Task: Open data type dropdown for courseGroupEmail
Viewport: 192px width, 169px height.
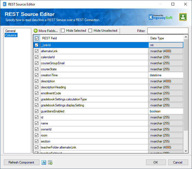Action: coord(166,63)
